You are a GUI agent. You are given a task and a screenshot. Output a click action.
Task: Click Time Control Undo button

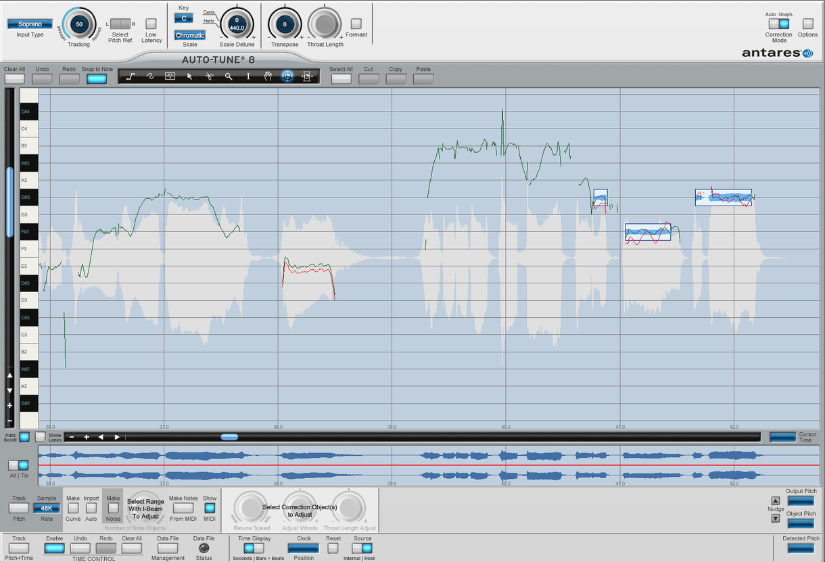click(80, 548)
